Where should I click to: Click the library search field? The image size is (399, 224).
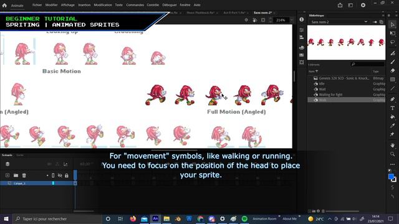[x=367, y=64]
